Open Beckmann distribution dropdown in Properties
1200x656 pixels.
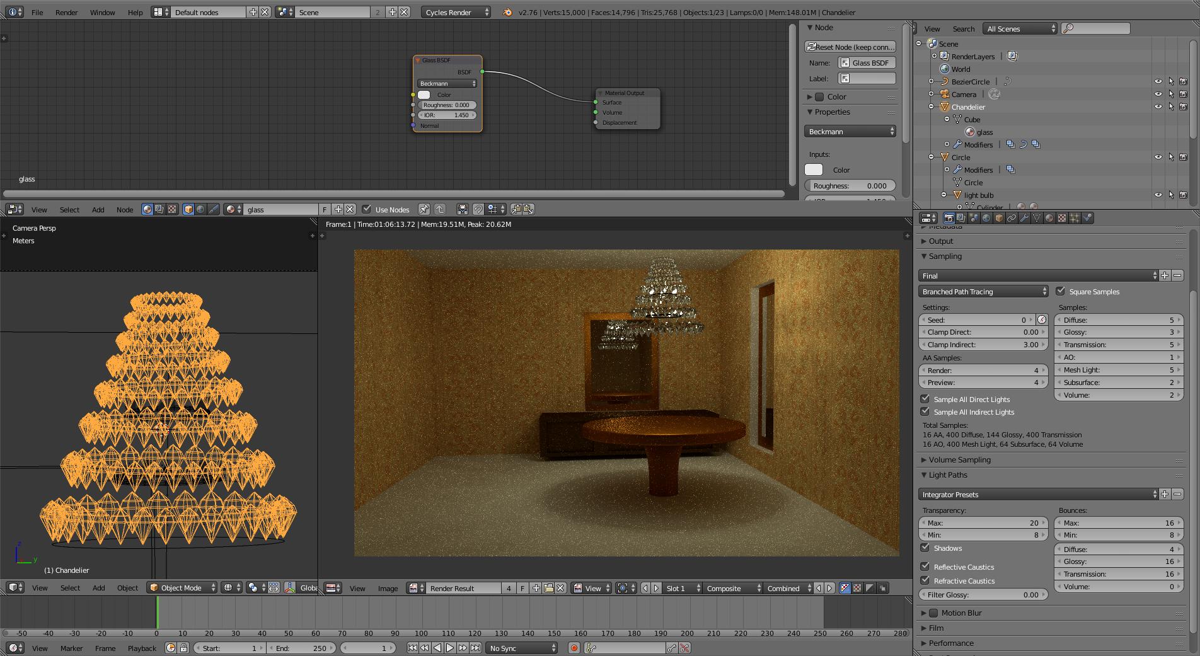click(x=850, y=131)
